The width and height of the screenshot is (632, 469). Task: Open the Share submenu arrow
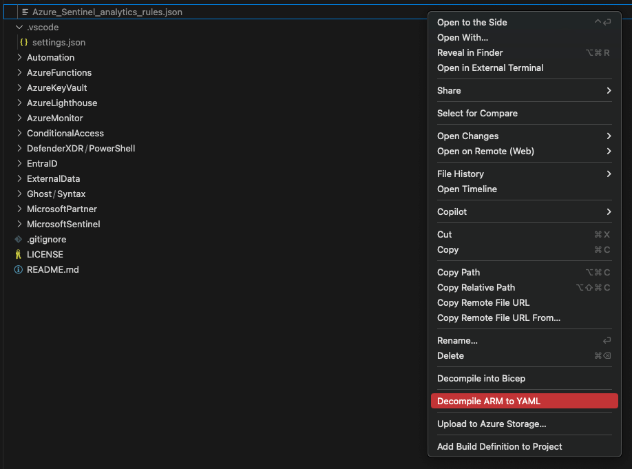tap(609, 91)
